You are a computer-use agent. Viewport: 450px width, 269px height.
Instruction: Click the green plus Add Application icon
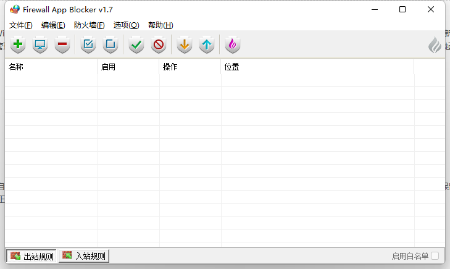[x=18, y=44]
